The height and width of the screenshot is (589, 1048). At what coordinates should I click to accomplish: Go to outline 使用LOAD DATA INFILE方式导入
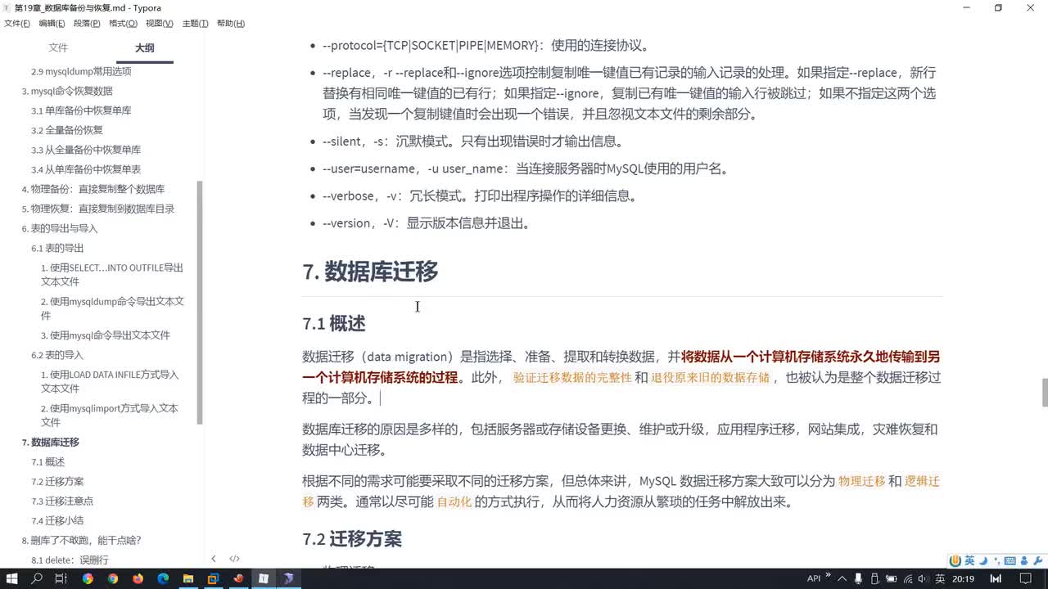[x=110, y=381]
